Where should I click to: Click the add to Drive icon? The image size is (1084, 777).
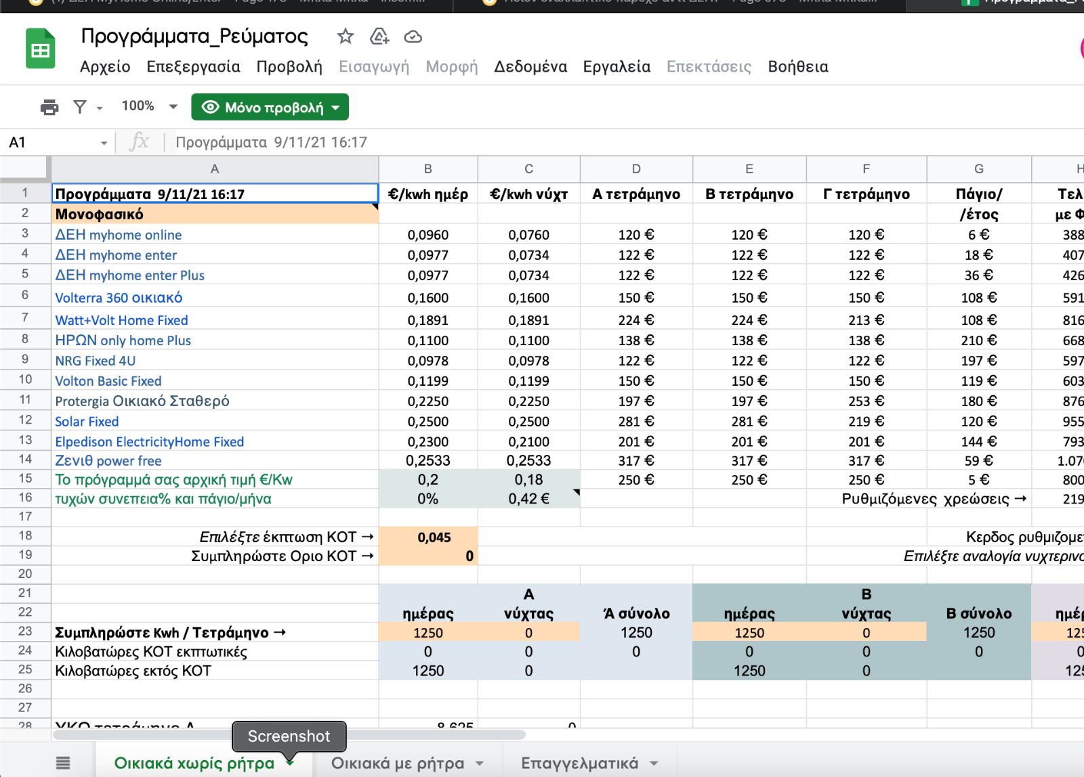tap(379, 37)
